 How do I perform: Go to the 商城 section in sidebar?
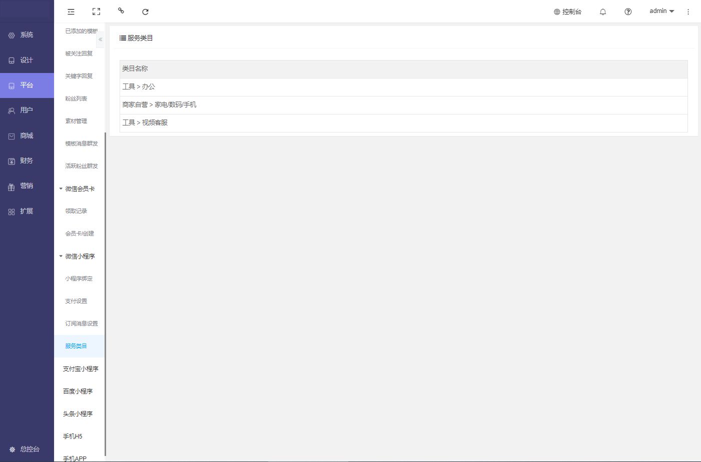[27, 135]
